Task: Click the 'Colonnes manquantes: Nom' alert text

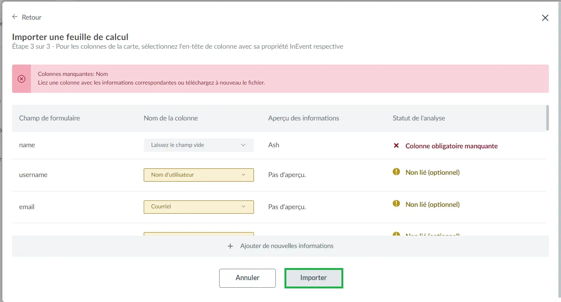Action: [73, 74]
